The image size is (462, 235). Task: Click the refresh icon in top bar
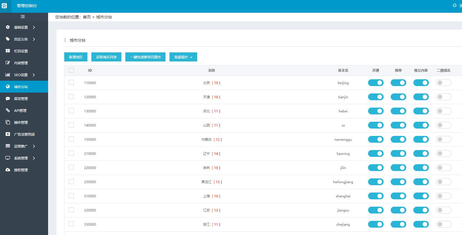tap(454, 5)
